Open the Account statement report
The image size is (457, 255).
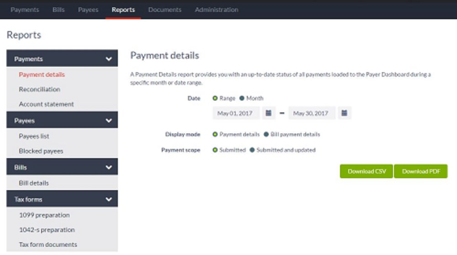click(x=46, y=104)
